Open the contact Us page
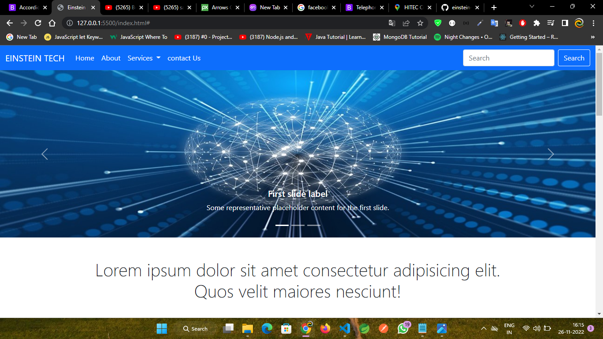Screen dimensions: 603x339 pyautogui.click(x=184, y=58)
